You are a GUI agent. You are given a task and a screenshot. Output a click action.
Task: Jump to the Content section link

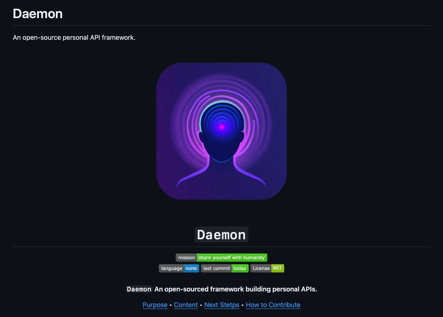click(186, 305)
